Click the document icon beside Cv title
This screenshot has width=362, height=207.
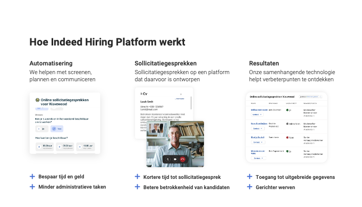tap(141, 94)
